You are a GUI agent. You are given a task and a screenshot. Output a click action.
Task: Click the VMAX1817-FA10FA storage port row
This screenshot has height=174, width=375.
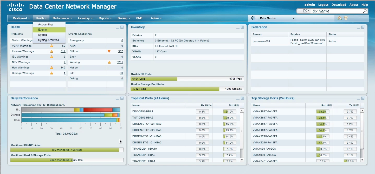point(306,112)
